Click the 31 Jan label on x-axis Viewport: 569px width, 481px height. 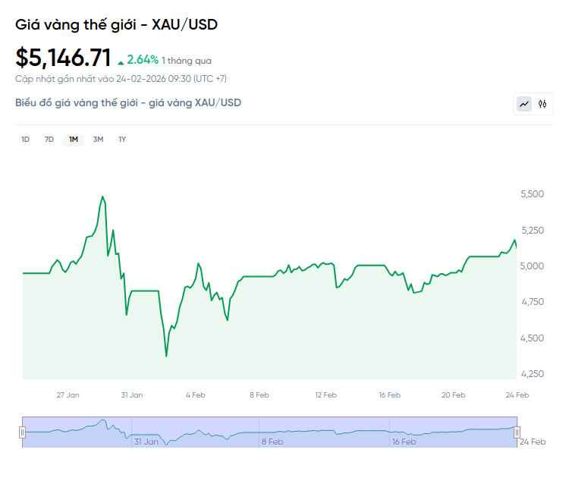tap(131, 395)
